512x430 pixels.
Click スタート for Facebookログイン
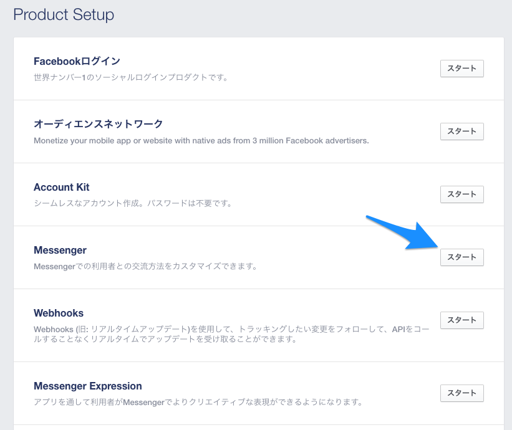461,69
